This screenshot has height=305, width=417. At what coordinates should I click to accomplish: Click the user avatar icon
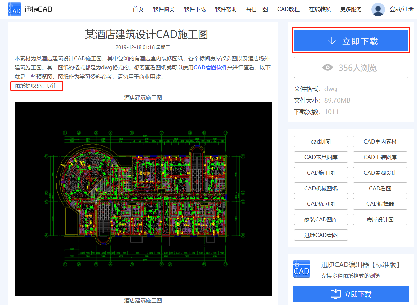point(378,9)
